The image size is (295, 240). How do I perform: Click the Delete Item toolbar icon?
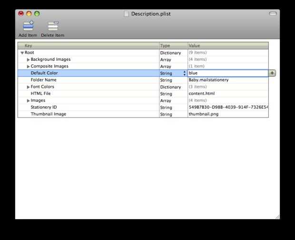tap(53, 26)
